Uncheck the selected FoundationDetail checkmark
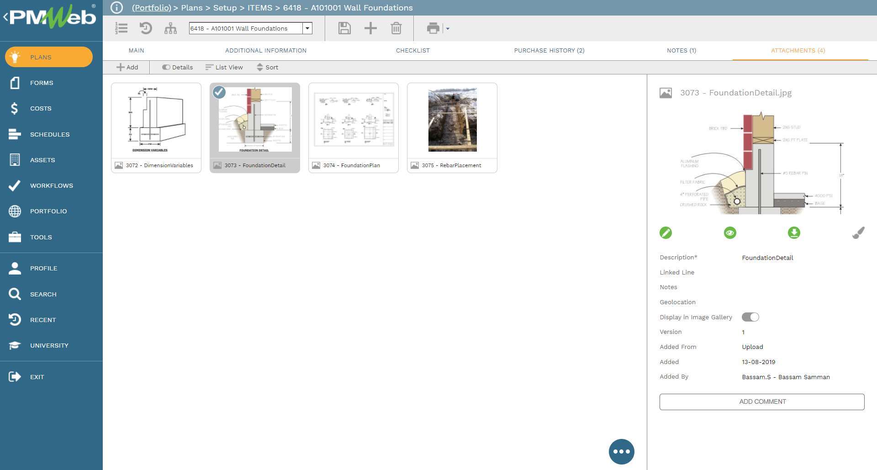Viewport: 877px width, 470px height. tap(219, 92)
